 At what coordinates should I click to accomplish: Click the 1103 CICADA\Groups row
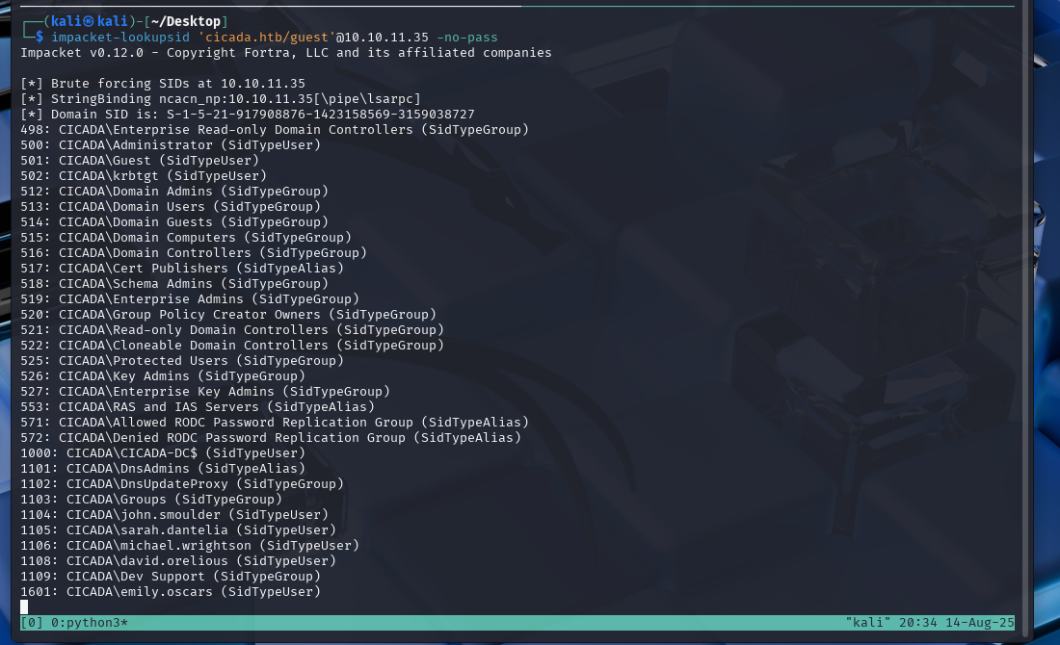tap(151, 500)
